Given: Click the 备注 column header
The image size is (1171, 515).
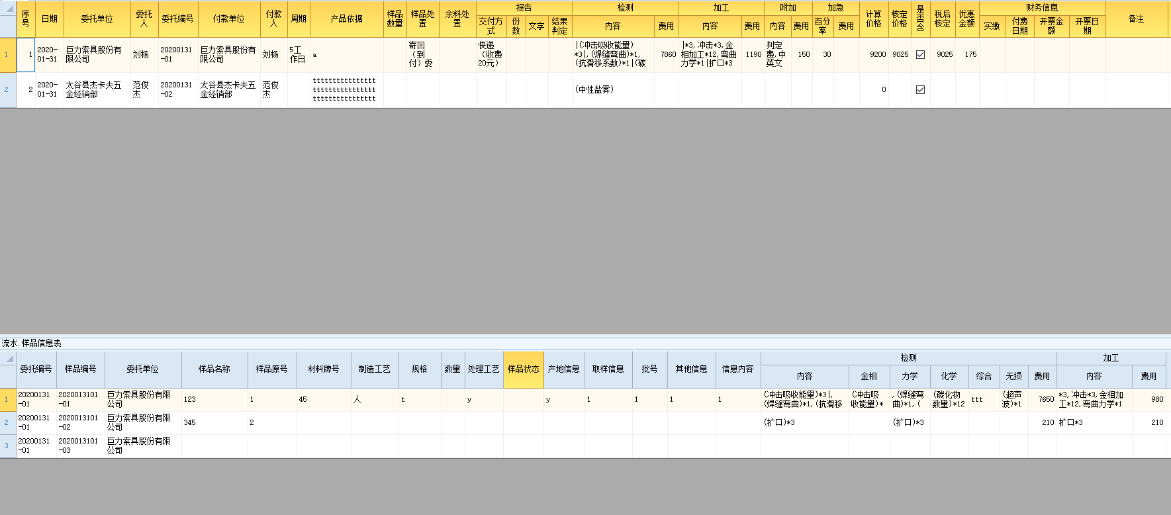Looking at the screenshot, I should point(1137,19).
